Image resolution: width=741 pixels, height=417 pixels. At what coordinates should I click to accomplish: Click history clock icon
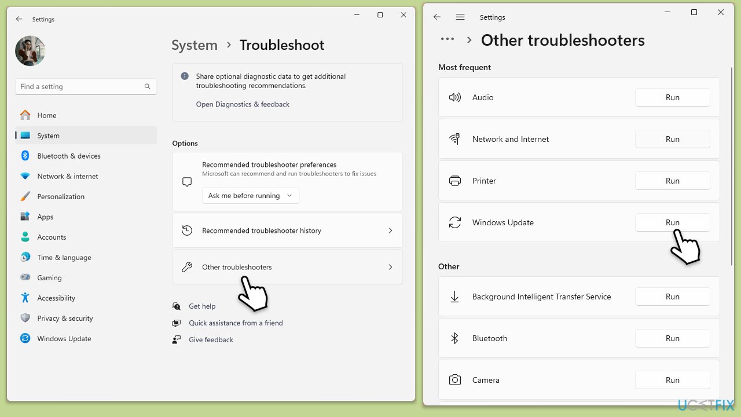coord(187,231)
